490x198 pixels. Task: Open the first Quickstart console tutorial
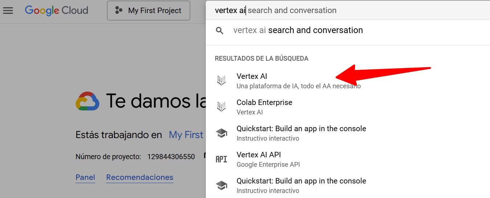click(x=301, y=129)
